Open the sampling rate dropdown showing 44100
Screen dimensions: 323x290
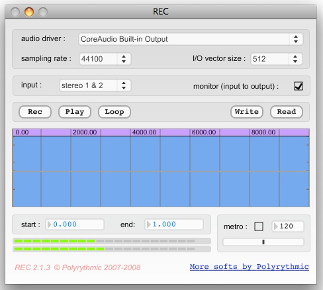coord(105,59)
